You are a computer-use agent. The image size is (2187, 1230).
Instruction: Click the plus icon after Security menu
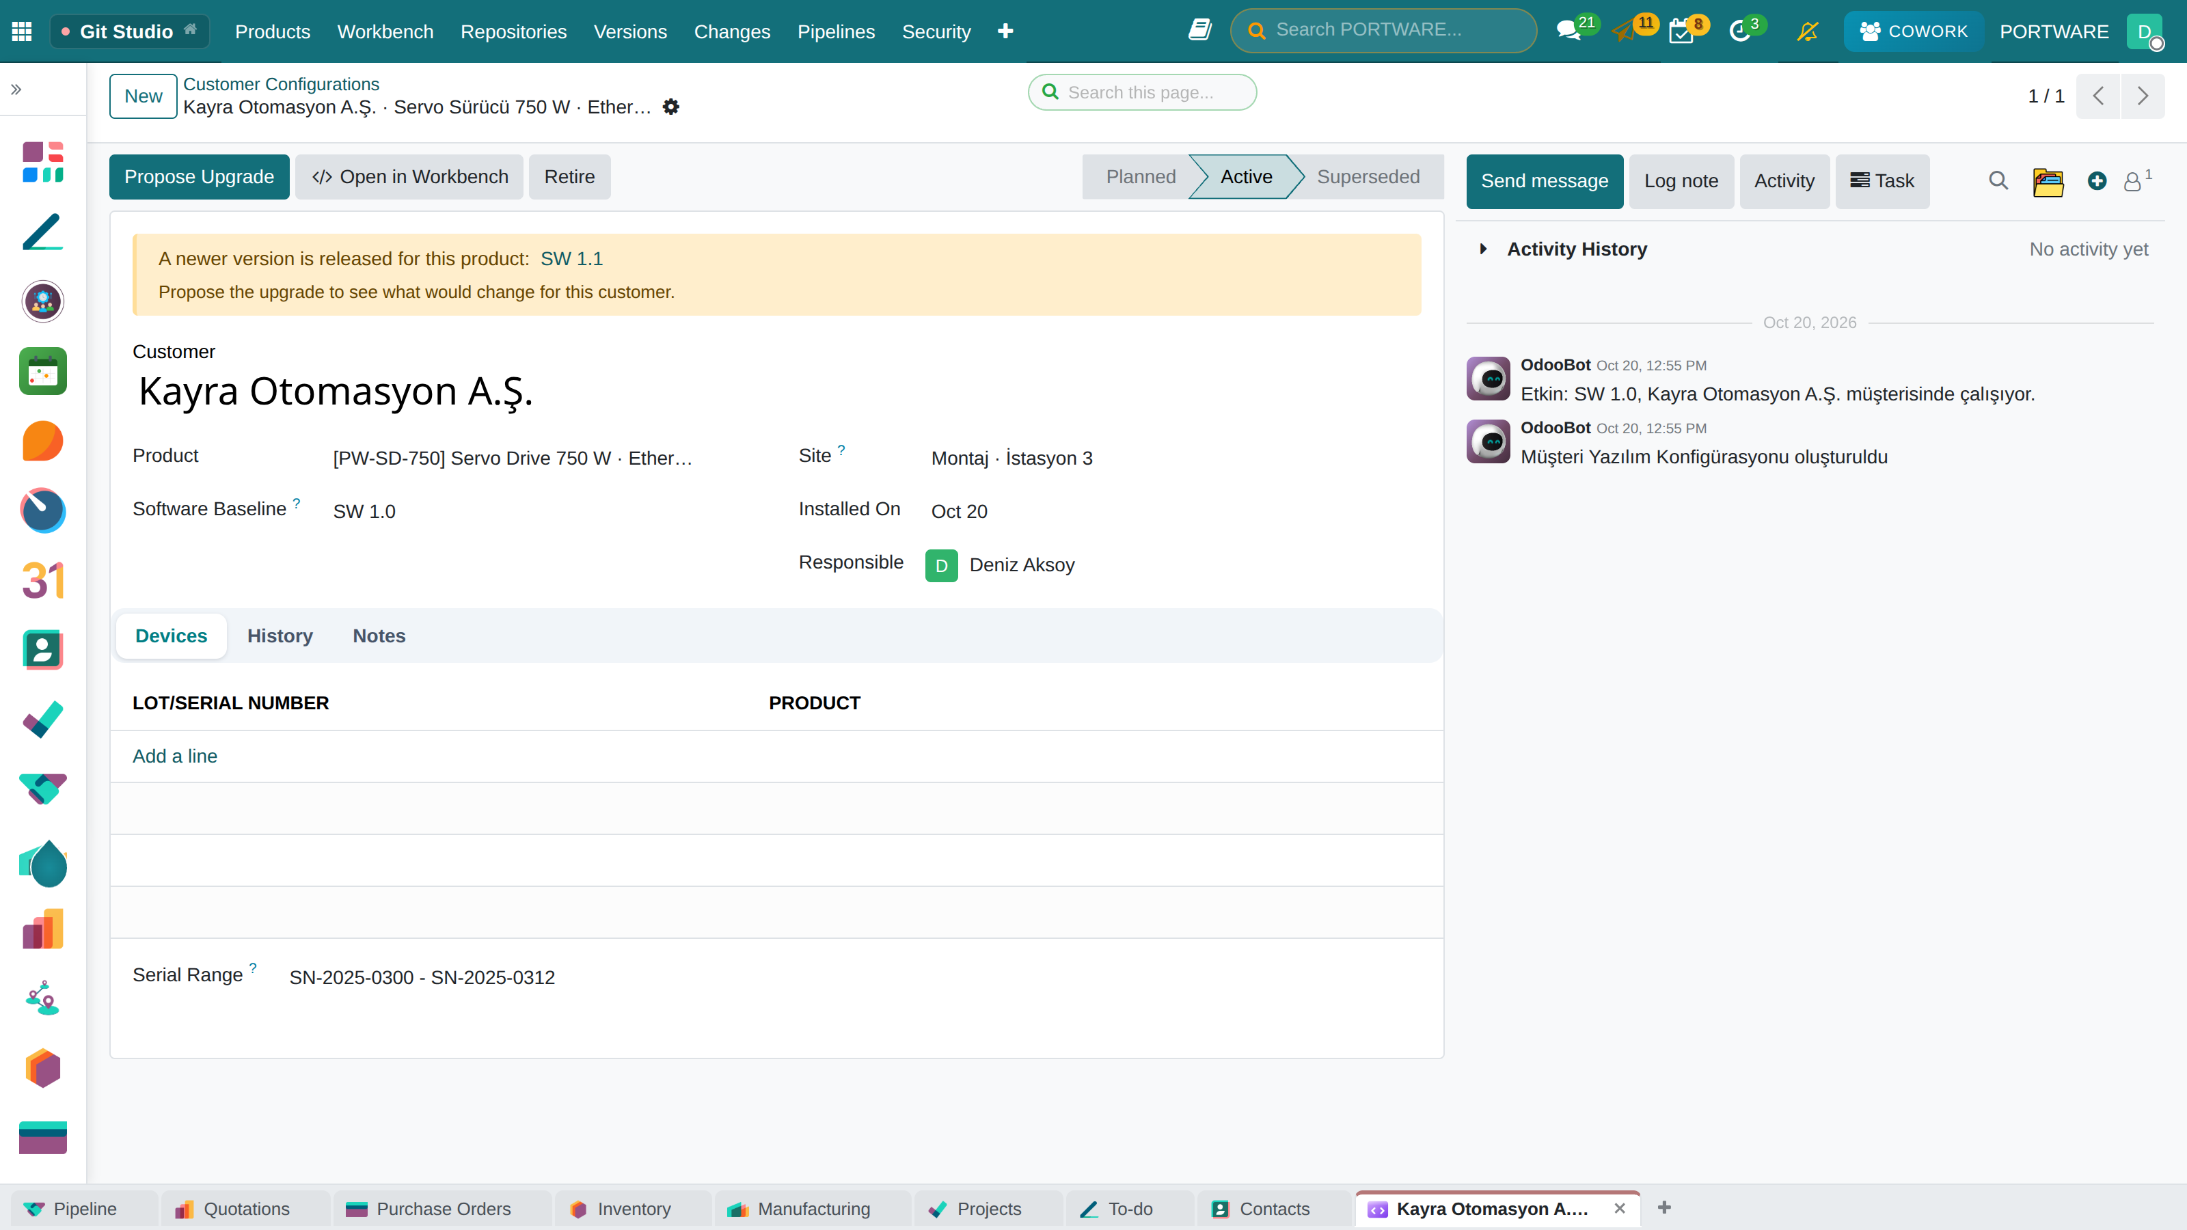pos(1005,31)
